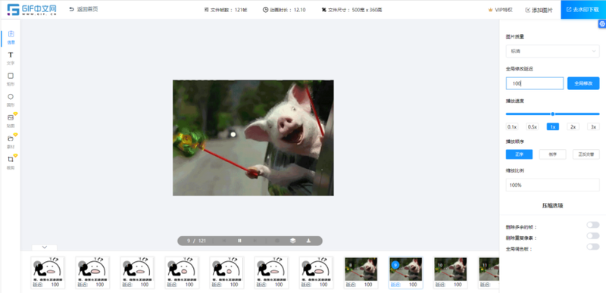The image size is (606, 293).
Task: Open the 贴图 sticker tool
Action: [11, 120]
